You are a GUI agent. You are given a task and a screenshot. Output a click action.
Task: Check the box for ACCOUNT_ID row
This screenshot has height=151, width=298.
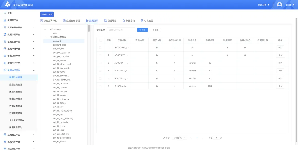pyautogui.click(x=100, y=47)
